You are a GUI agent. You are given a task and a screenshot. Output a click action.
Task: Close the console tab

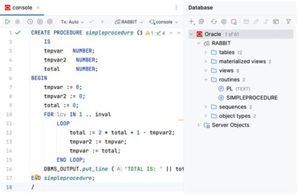(38, 7)
